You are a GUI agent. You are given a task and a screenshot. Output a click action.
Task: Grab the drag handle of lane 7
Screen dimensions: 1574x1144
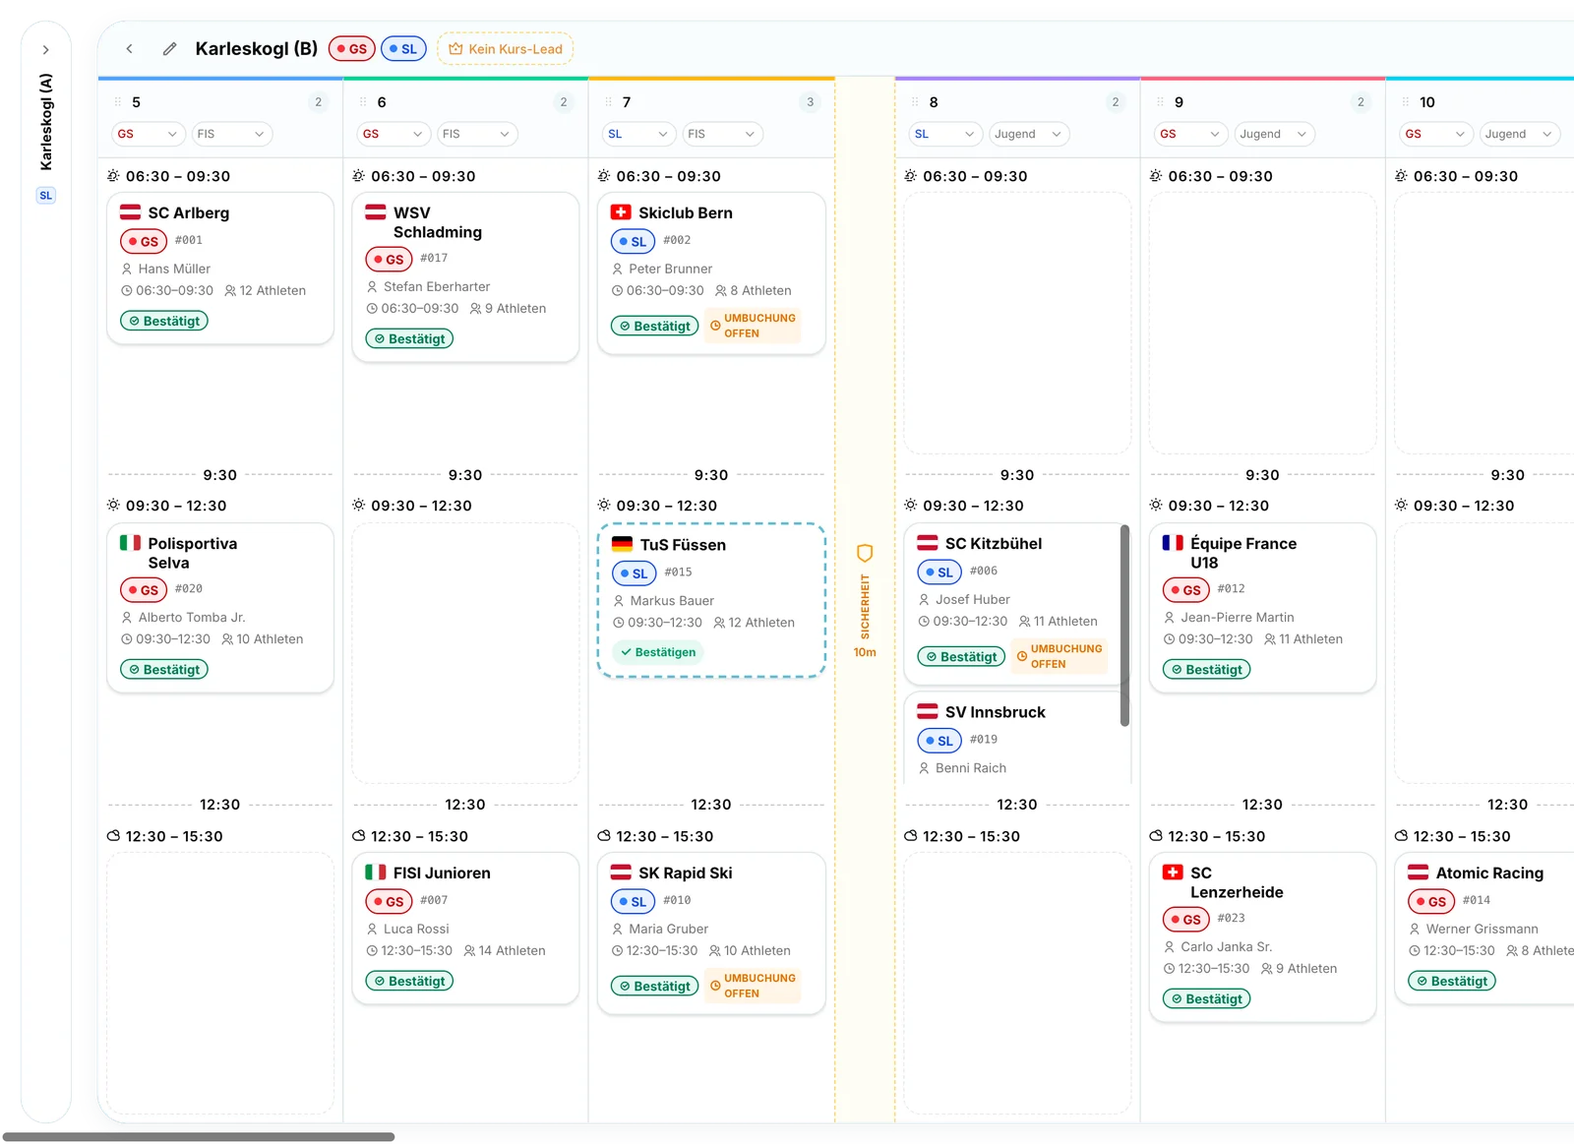(608, 102)
